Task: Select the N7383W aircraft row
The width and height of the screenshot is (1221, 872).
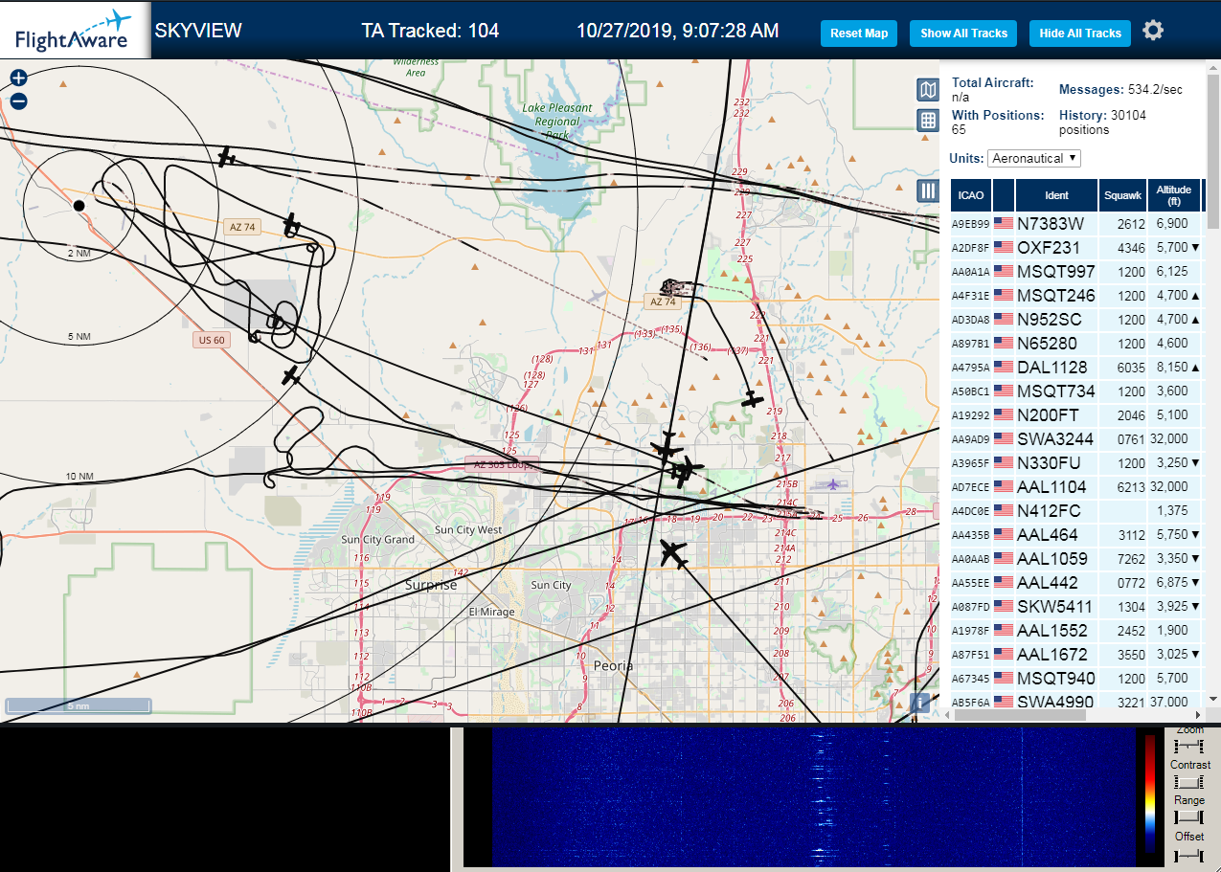Action: tap(1078, 224)
